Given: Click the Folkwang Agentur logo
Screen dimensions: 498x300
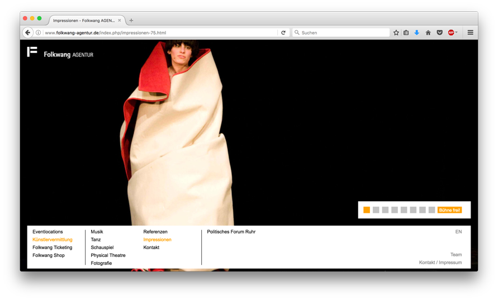Looking at the screenshot, I should 60,53.
